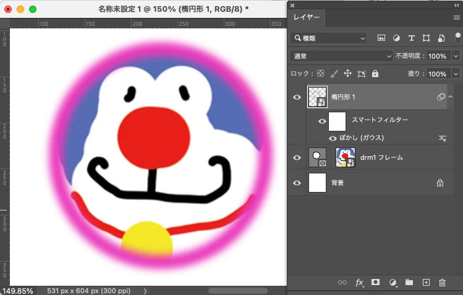Create new fill or adjustment layer
Viewport: 463px width, 295px height.
[393, 282]
